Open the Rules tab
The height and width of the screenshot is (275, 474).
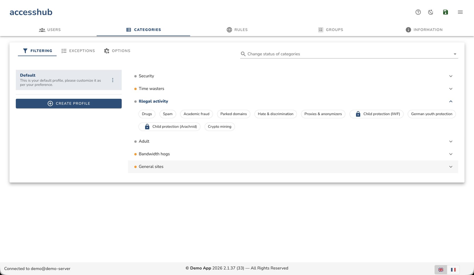tap(237, 30)
